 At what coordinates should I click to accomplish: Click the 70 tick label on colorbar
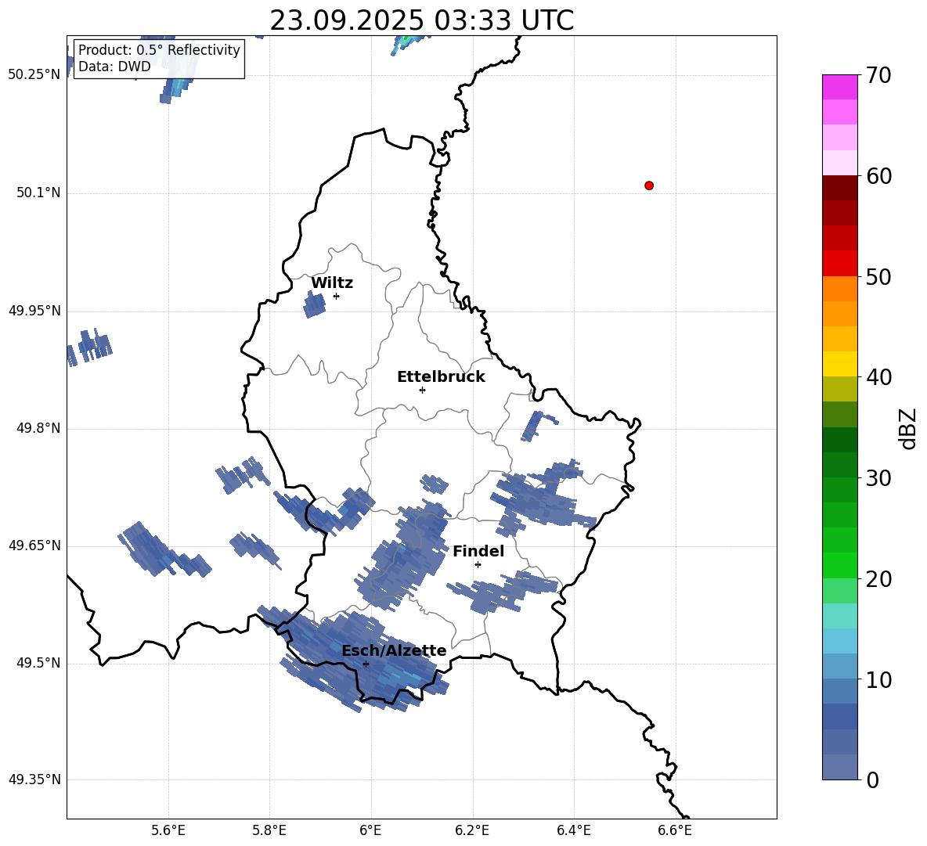(878, 75)
